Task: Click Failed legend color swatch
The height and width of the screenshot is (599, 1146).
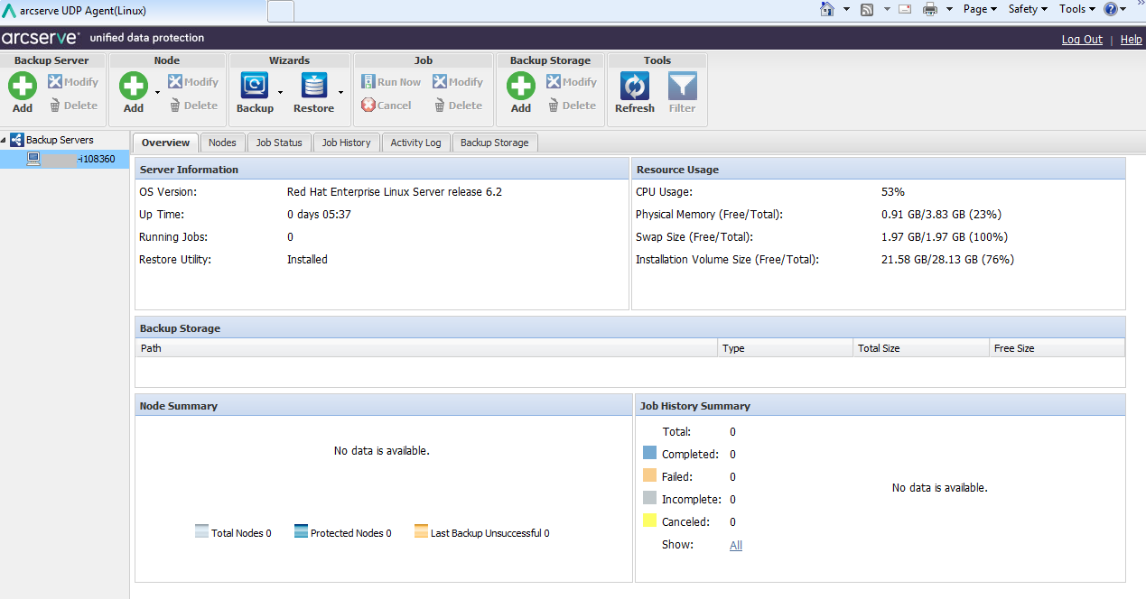Action: pyautogui.click(x=650, y=476)
